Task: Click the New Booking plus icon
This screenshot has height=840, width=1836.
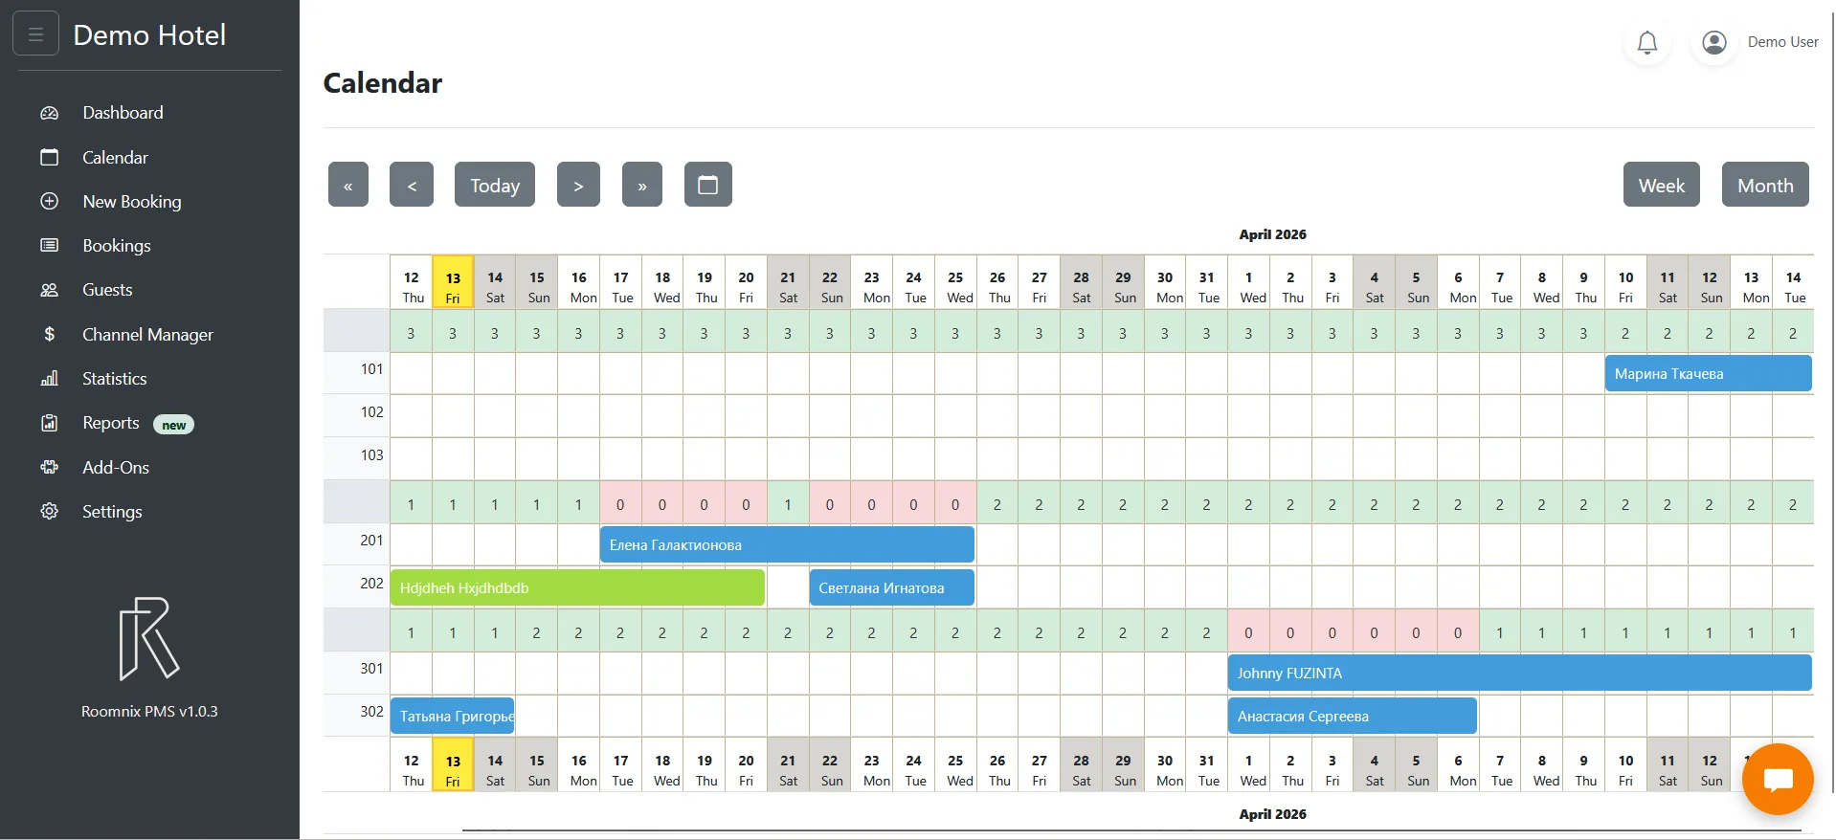Action: pos(50,201)
